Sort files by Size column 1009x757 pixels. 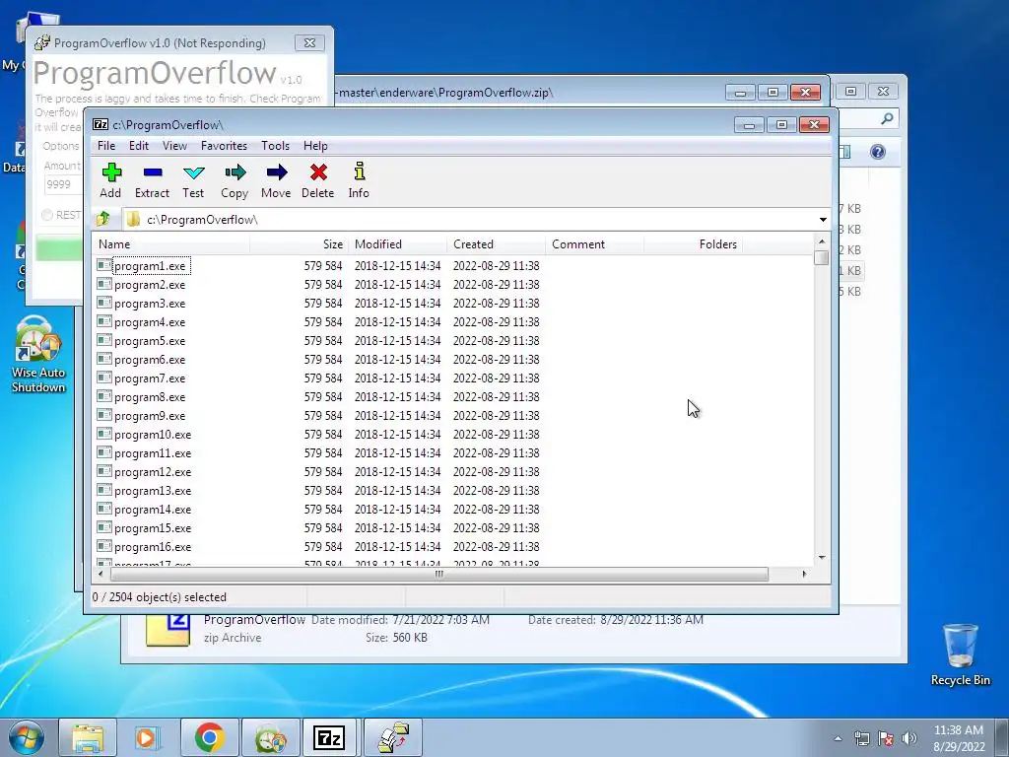(x=300, y=244)
